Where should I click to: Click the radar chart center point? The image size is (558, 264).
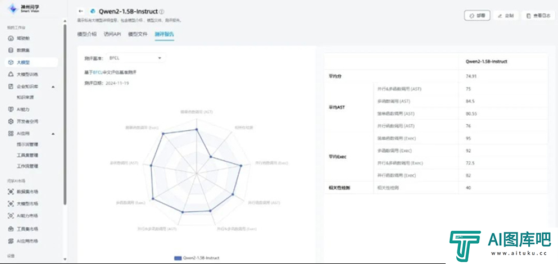click(197, 173)
